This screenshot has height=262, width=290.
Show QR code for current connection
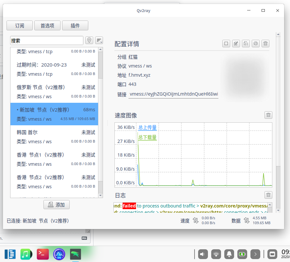(x=226, y=43)
